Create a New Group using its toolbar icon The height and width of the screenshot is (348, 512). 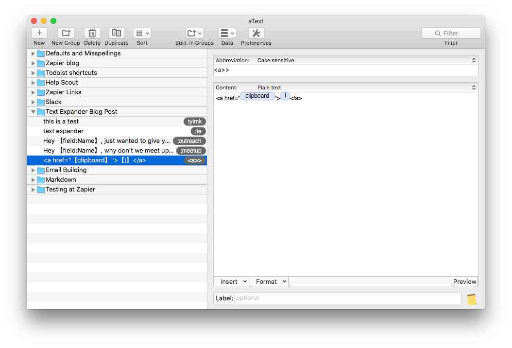(65, 33)
